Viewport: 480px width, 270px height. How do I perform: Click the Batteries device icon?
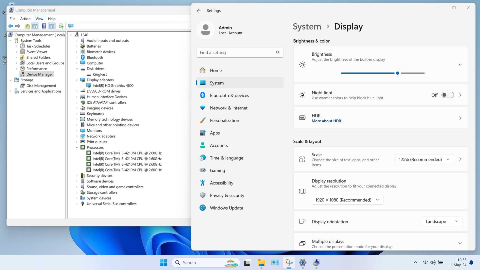pyautogui.click(x=83, y=46)
